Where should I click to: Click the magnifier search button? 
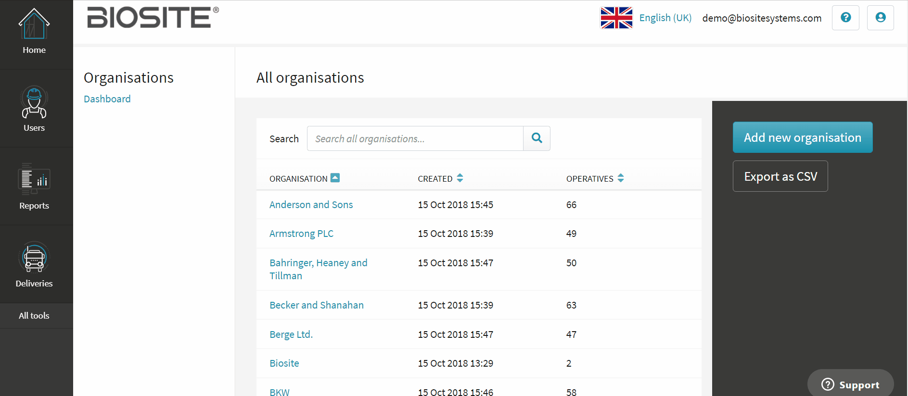pyautogui.click(x=537, y=138)
